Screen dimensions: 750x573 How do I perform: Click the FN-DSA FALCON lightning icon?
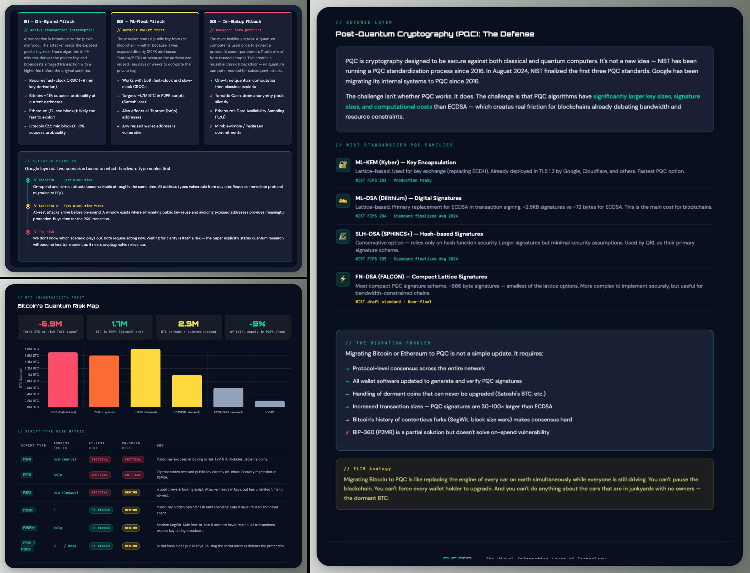343,279
